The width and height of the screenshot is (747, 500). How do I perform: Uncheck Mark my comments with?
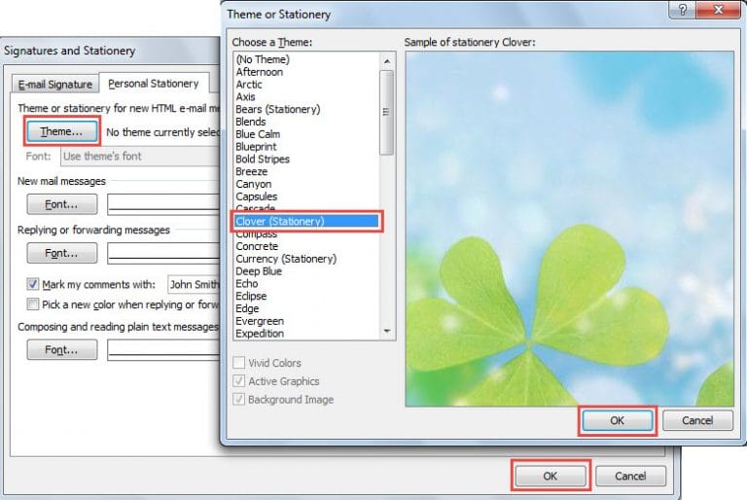pyautogui.click(x=32, y=285)
